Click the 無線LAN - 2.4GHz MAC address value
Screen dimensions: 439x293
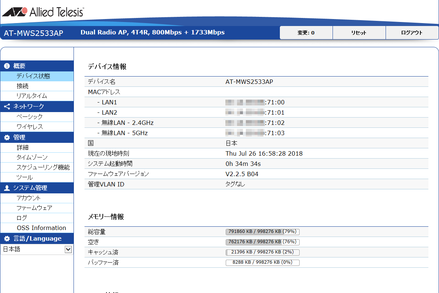point(255,123)
